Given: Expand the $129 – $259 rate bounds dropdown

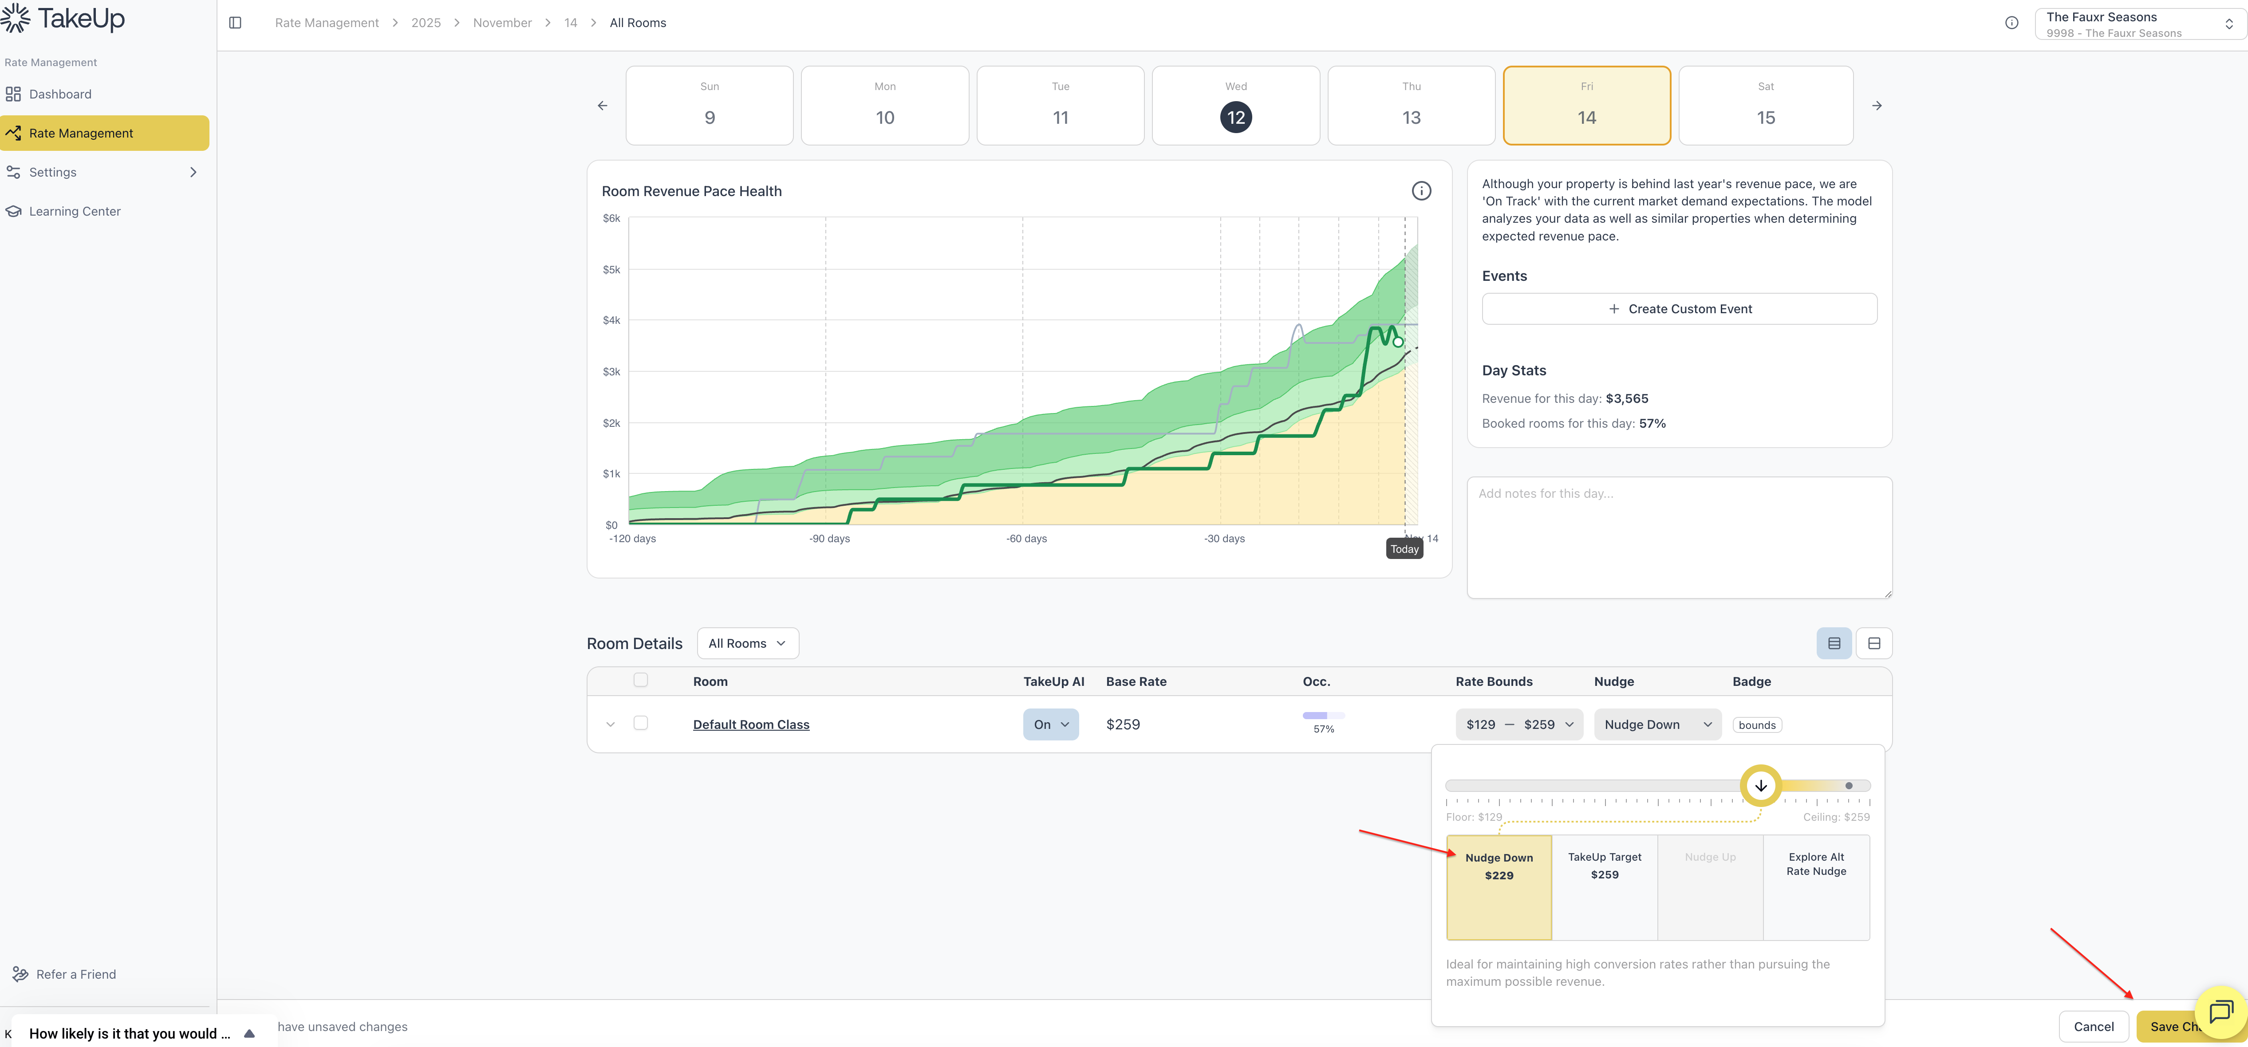Looking at the screenshot, I should pyautogui.click(x=1518, y=724).
